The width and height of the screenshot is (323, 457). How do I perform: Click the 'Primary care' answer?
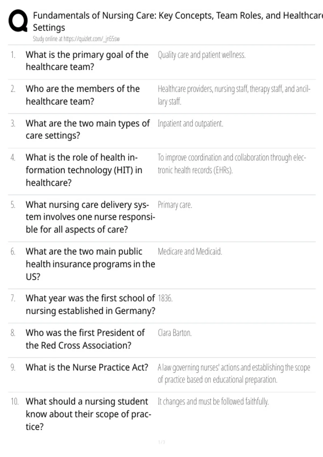(x=175, y=205)
